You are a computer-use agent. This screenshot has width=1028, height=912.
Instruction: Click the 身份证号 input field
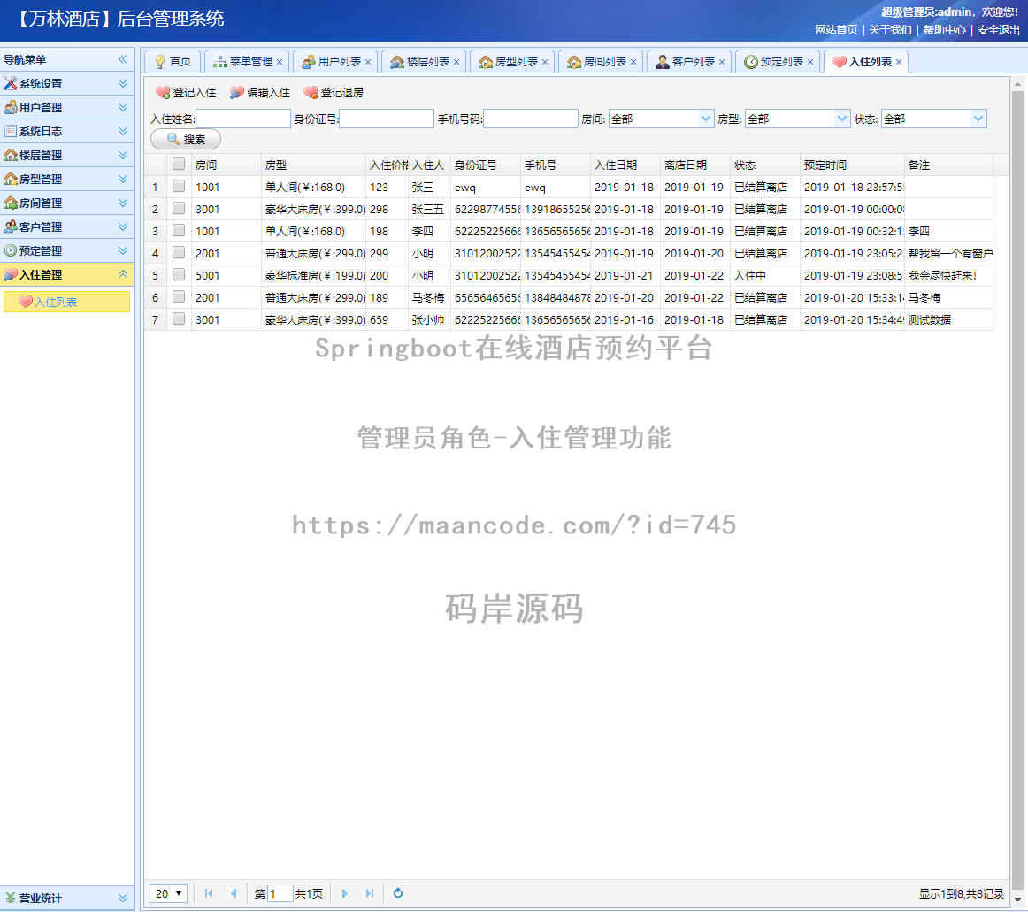387,119
